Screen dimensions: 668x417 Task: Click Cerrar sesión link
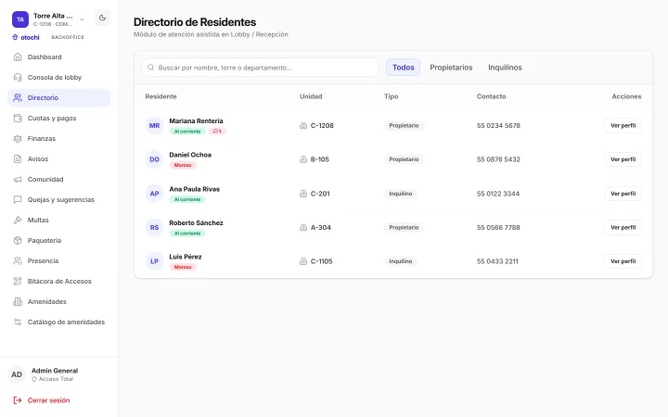(48, 400)
